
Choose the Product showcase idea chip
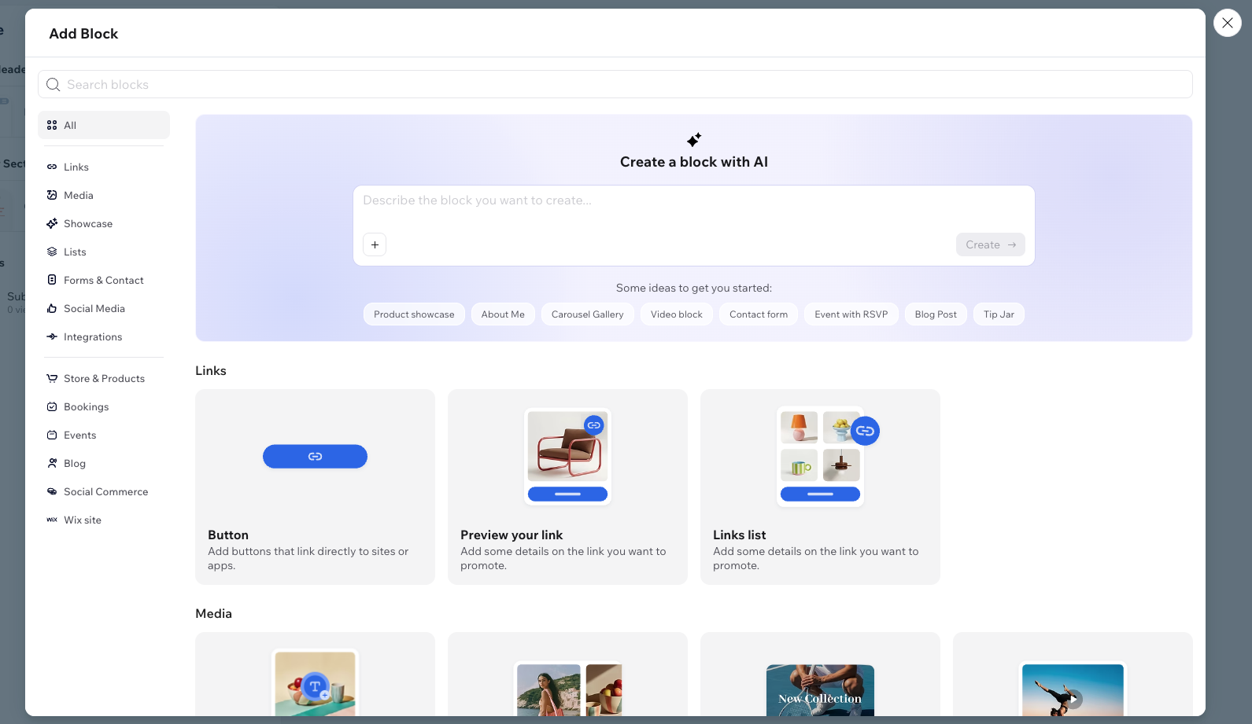click(414, 314)
